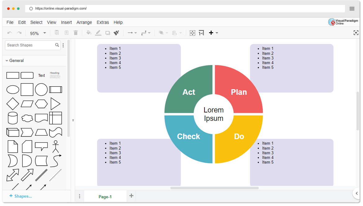Select the yellow Do segment
This screenshot has width=363, height=206.
tap(240, 140)
